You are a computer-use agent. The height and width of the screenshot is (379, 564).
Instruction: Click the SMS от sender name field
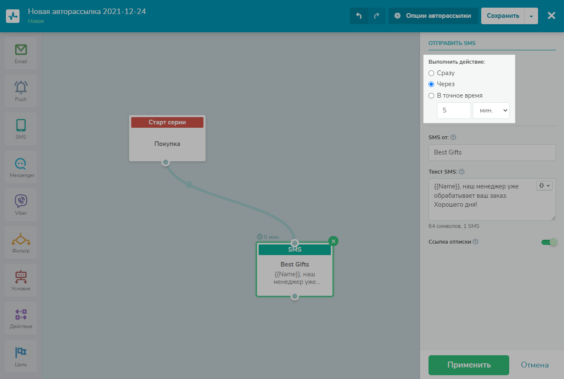tap(492, 152)
